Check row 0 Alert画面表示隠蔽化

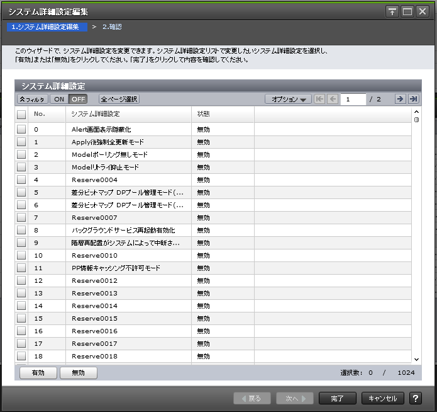pyautogui.click(x=21, y=129)
